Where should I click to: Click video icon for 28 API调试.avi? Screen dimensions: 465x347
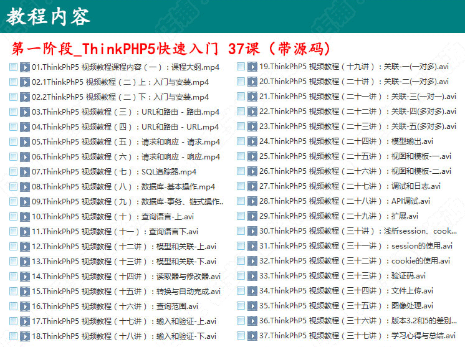click(252, 201)
